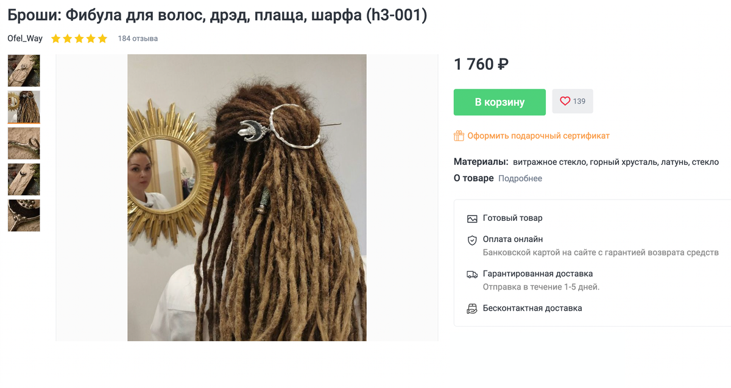Open Оформить подарочный сертификат link
Viewport: 731px width, 388px height.
coord(539,136)
